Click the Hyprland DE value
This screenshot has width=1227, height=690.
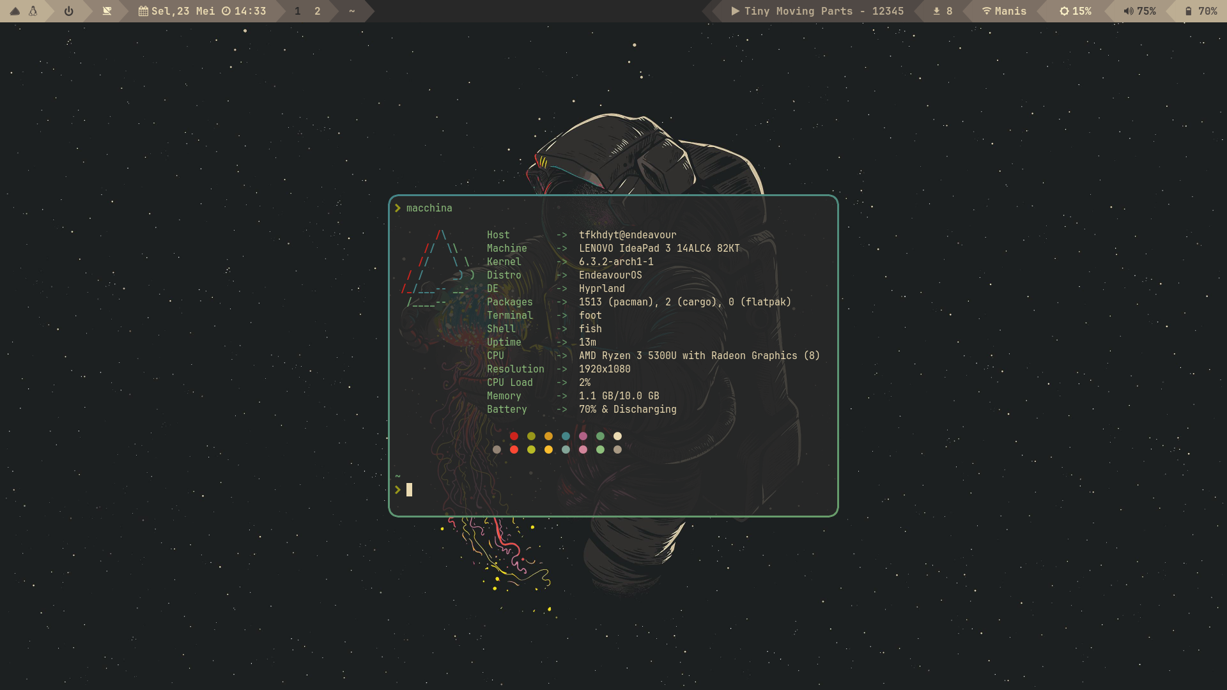[602, 289]
